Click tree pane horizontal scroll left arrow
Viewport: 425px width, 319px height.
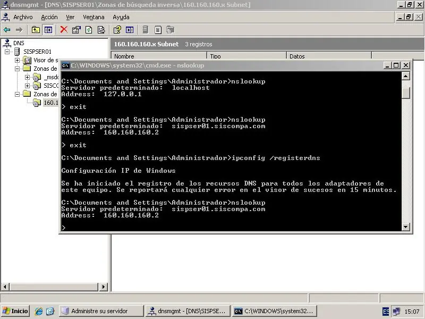click(x=5, y=287)
